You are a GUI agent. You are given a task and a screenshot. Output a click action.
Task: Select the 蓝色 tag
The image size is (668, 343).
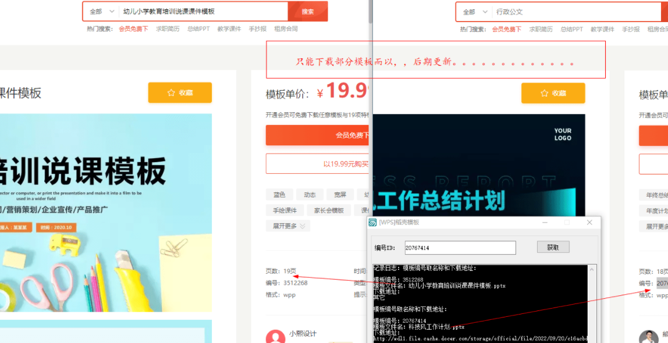click(x=279, y=195)
